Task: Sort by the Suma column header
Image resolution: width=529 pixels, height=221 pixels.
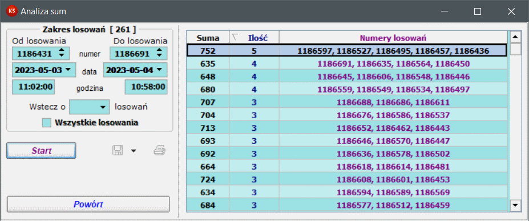Action: pos(208,38)
